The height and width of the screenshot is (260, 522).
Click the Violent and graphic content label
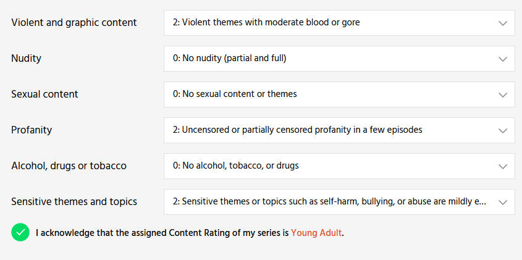pyautogui.click(x=74, y=23)
